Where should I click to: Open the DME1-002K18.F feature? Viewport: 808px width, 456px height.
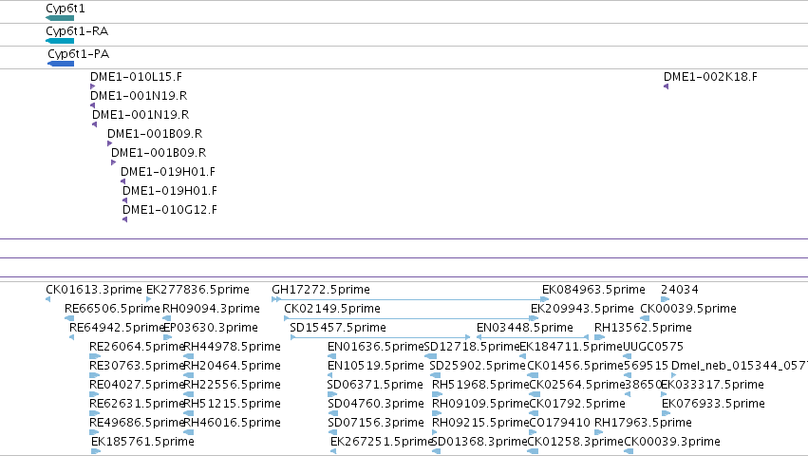pyautogui.click(x=710, y=77)
